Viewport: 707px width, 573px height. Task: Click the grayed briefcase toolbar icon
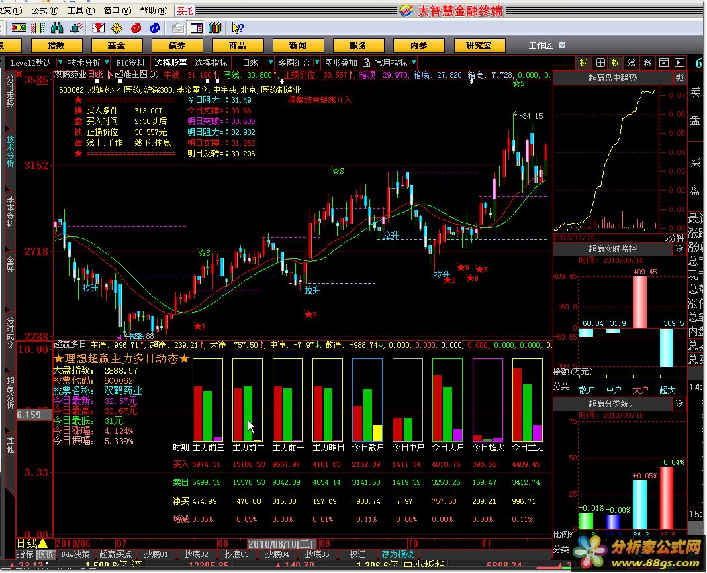178,28
